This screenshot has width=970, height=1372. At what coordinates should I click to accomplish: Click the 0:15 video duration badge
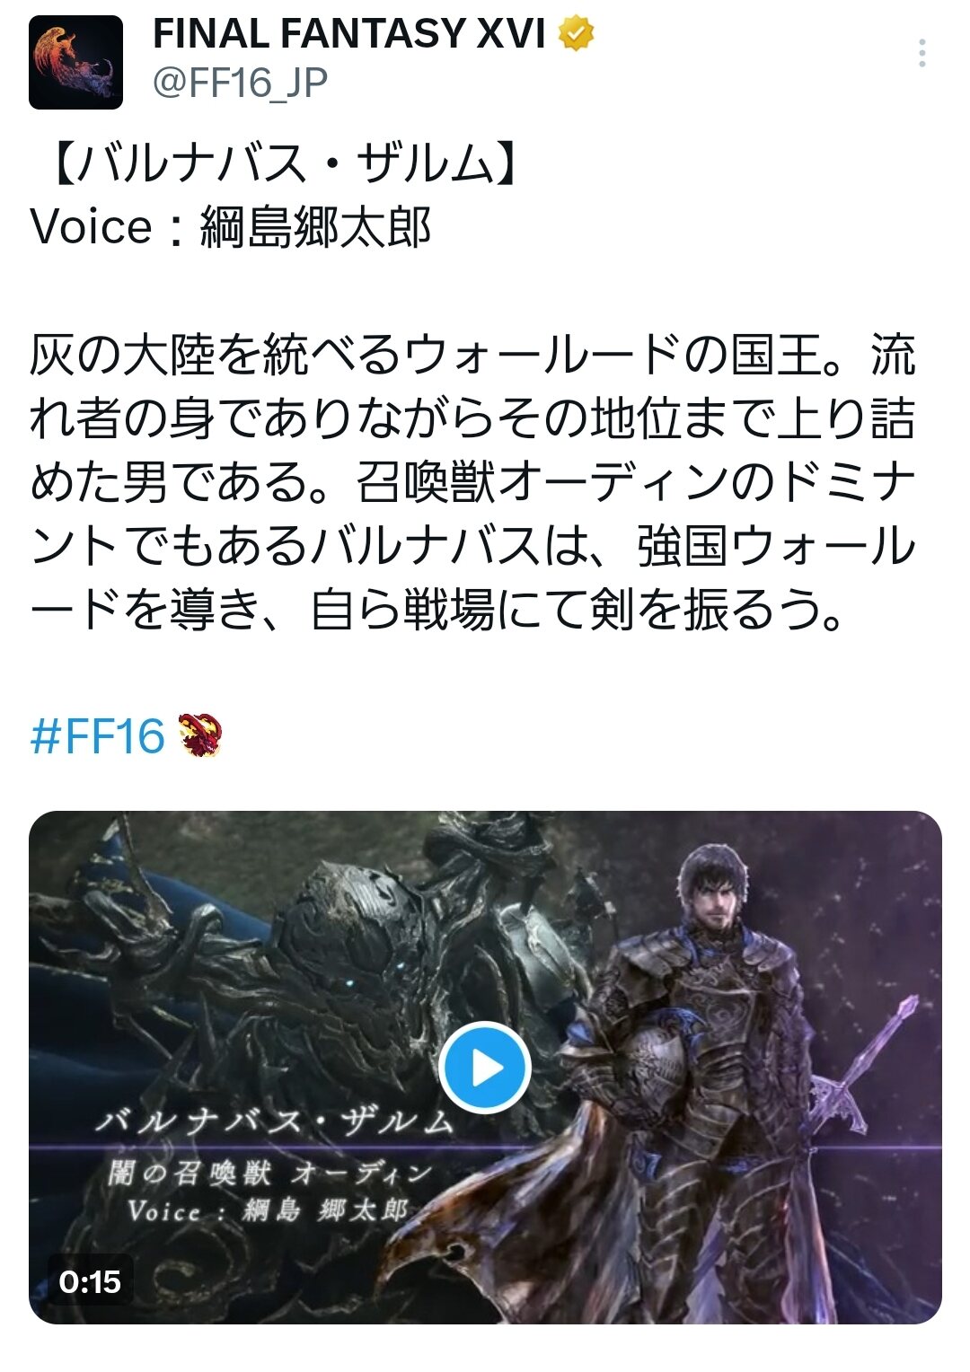tap(90, 1281)
